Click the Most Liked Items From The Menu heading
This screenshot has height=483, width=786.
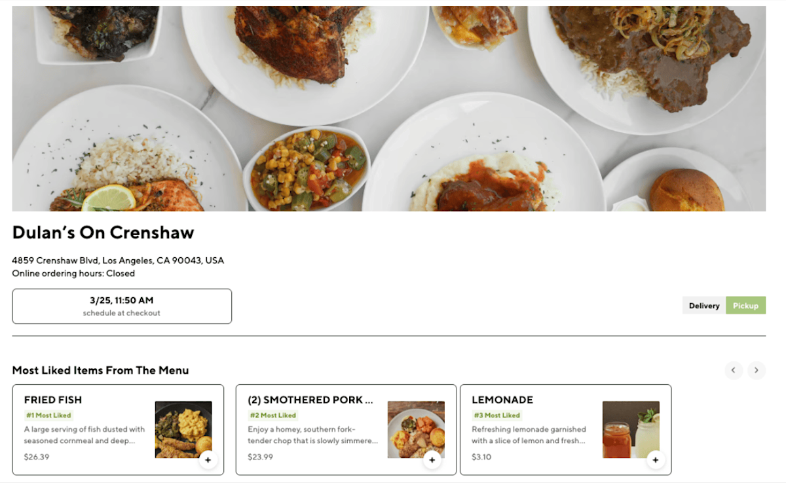tap(100, 370)
